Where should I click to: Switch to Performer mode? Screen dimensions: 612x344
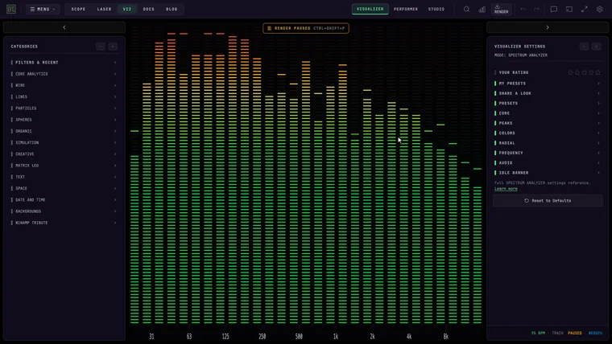point(406,9)
